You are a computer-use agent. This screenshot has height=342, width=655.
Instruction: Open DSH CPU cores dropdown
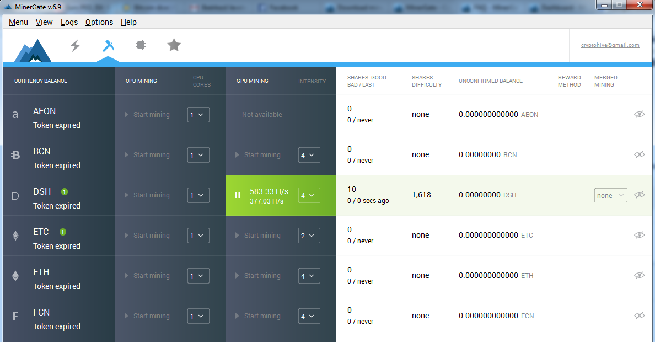coord(198,195)
